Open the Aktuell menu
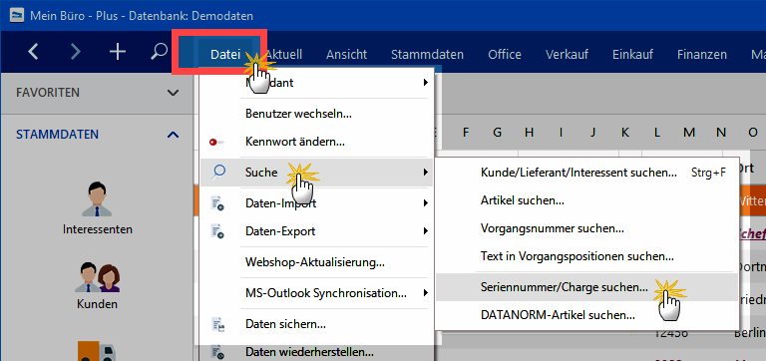 (x=284, y=54)
